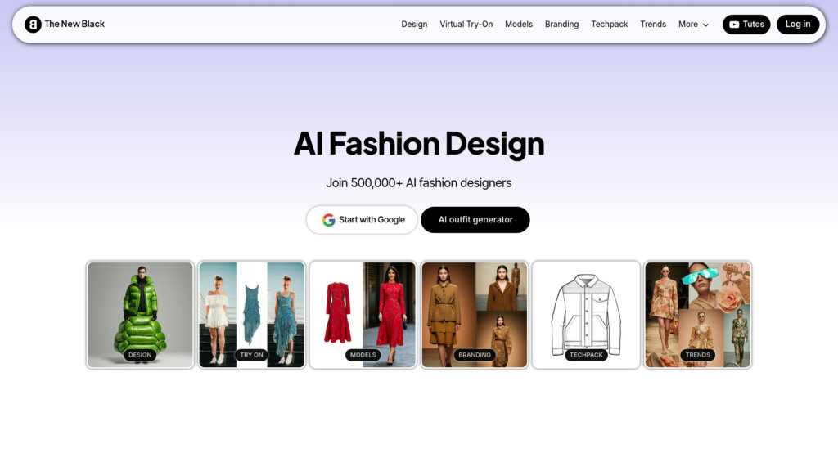Open the green puffer jacket DESIGN thumbnail
838x471 pixels.
coord(140,315)
